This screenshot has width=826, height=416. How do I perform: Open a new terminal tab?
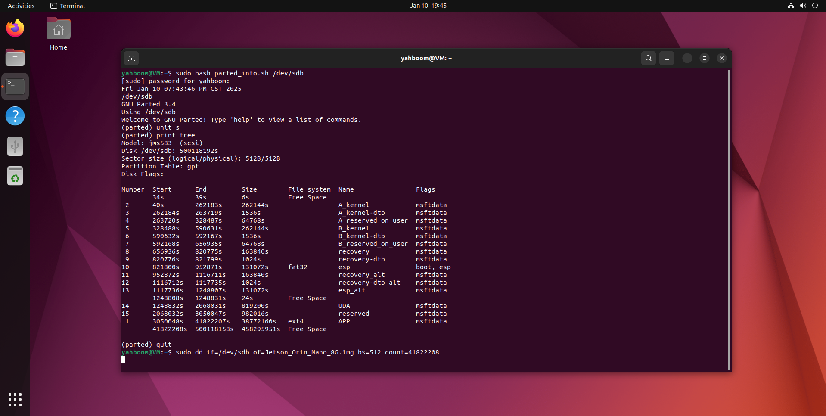(x=132, y=58)
